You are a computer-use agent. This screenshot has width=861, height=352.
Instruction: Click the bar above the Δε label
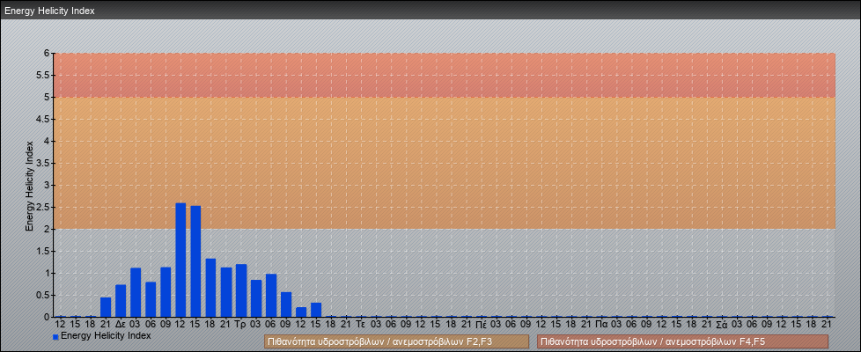(121, 301)
